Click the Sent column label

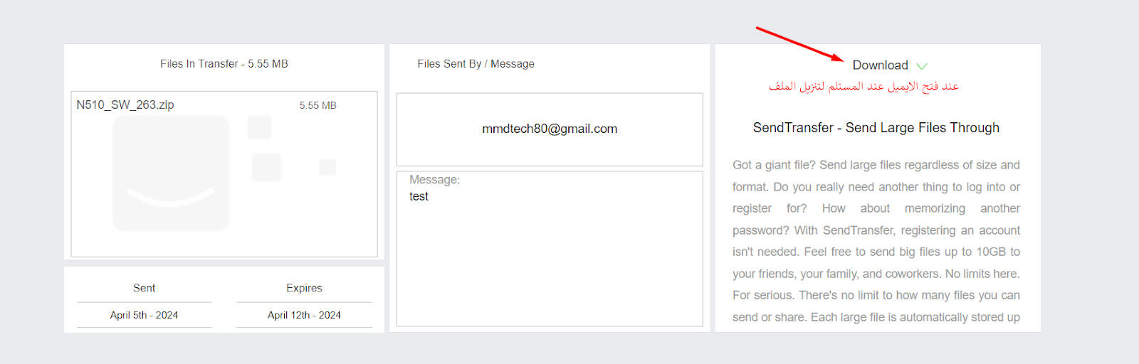144,288
